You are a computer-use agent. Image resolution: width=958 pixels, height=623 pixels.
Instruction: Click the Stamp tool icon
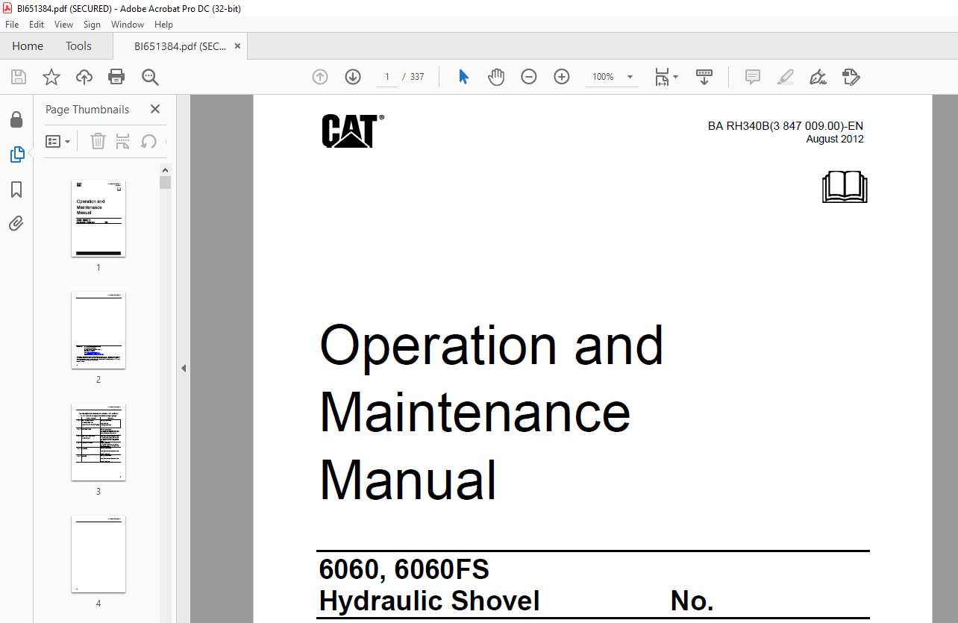pos(851,77)
